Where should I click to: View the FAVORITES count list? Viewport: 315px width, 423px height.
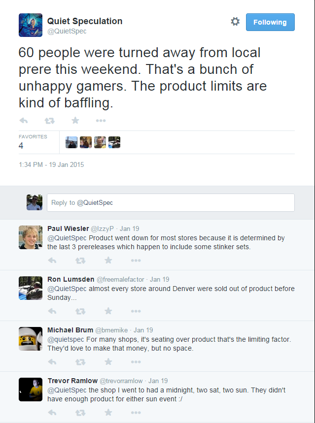pyautogui.click(x=33, y=142)
